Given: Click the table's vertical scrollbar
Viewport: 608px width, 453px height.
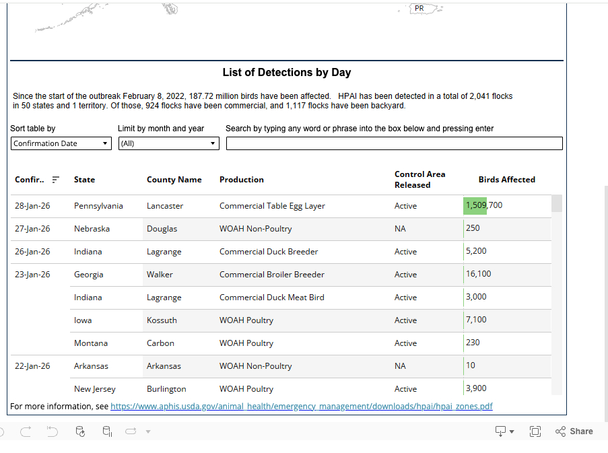Looking at the screenshot, I should pos(556,296).
